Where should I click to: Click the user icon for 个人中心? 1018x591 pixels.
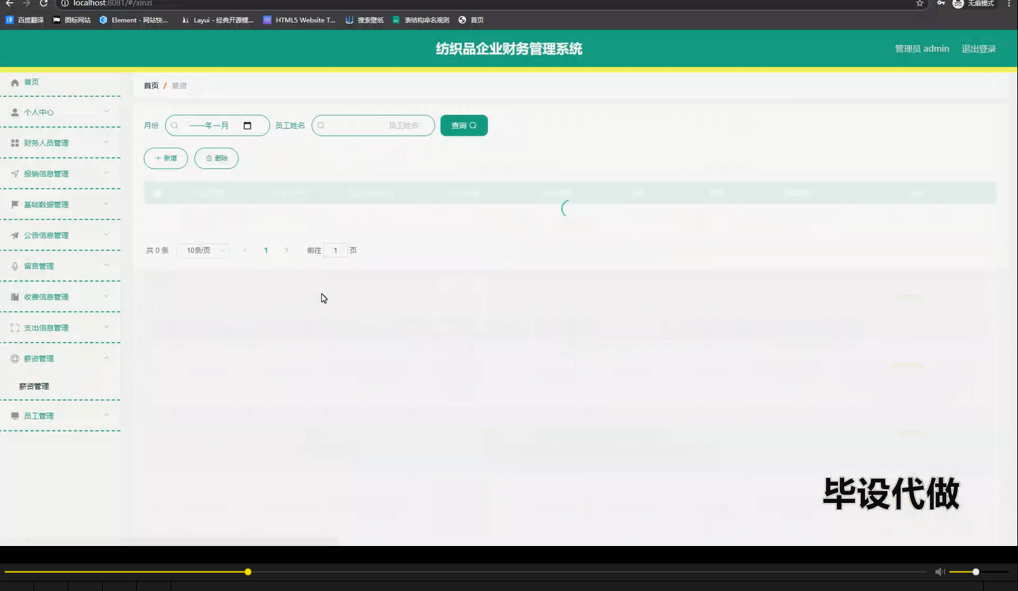click(15, 112)
